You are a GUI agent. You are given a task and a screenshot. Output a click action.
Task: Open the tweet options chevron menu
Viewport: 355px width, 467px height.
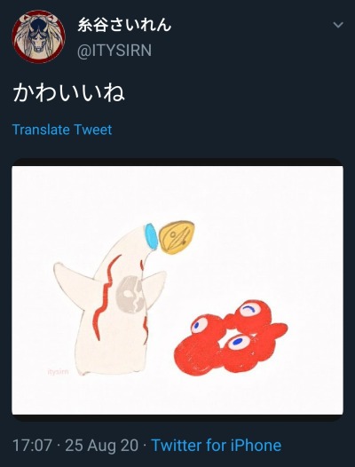click(x=338, y=25)
